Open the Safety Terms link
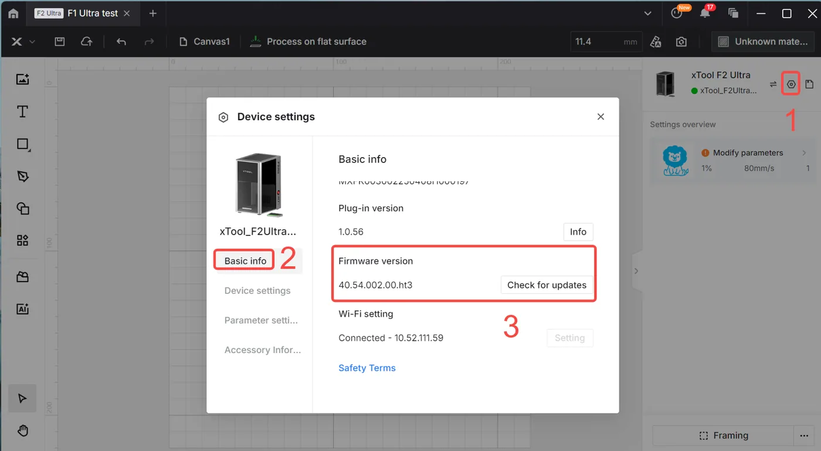This screenshot has width=821, height=451. [x=367, y=368]
